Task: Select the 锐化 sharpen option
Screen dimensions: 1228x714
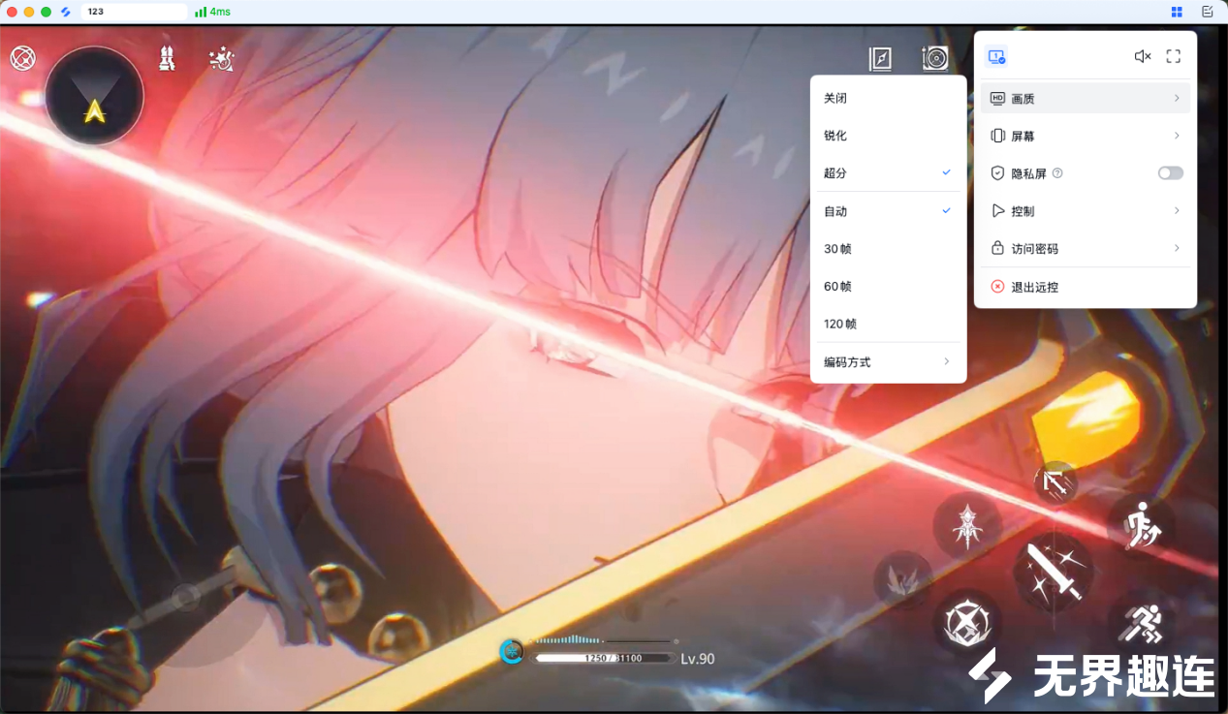Action: click(x=888, y=136)
